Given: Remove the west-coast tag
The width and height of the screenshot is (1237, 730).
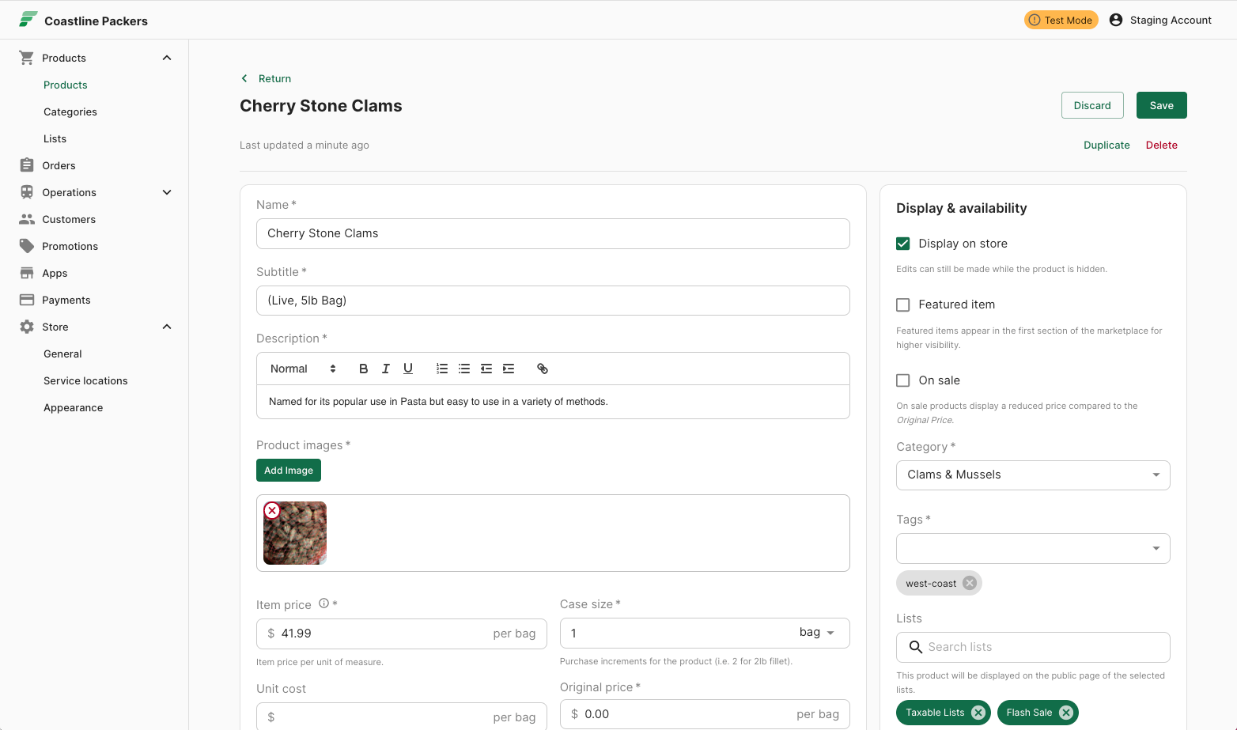Looking at the screenshot, I should [x=970, y=583].
